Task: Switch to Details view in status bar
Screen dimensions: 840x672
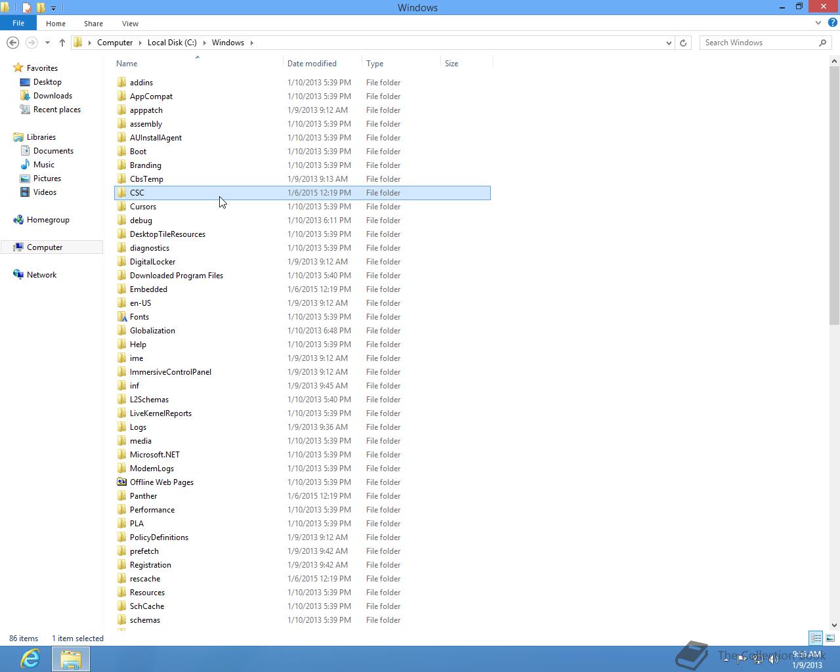Action: [816, 638]
